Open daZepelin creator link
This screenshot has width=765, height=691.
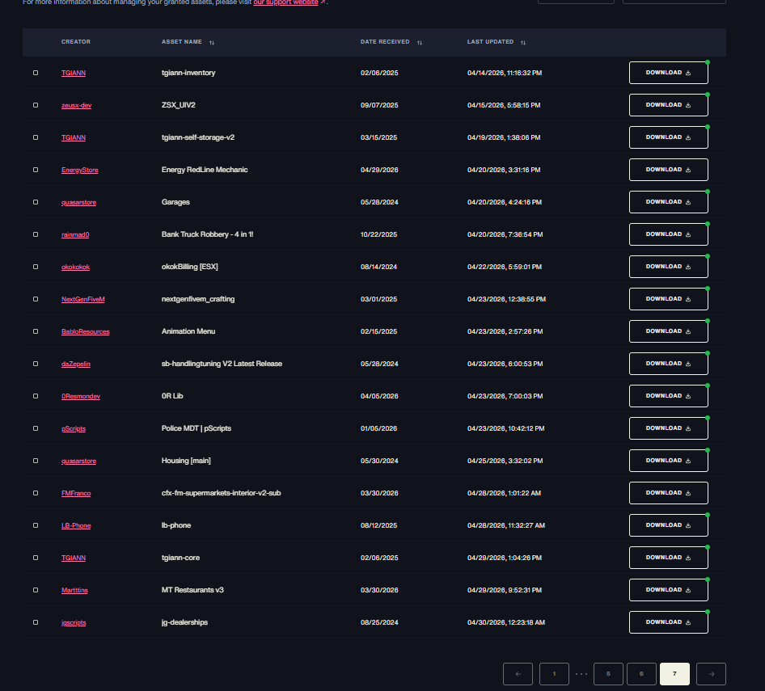(76, 364)
